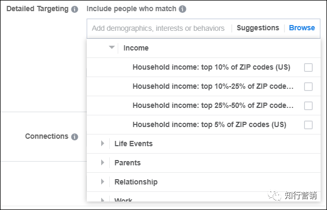Select the Life Events category label

(x=134, y=144)
